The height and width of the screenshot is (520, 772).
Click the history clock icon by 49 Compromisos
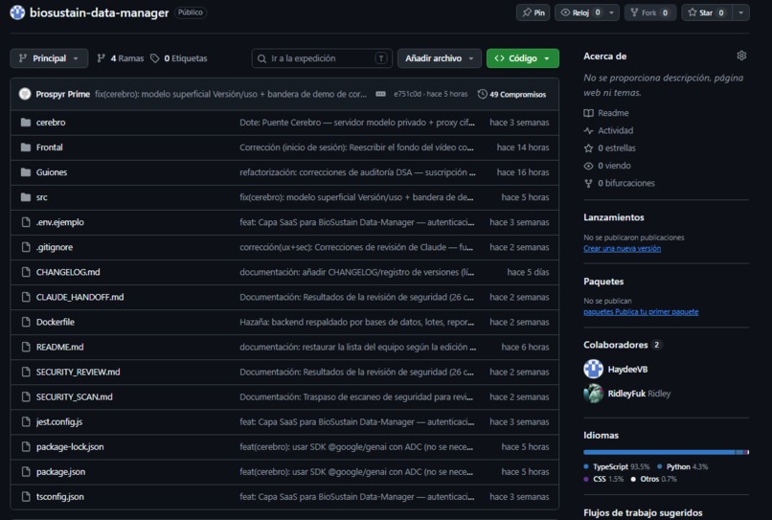point(482,94)
